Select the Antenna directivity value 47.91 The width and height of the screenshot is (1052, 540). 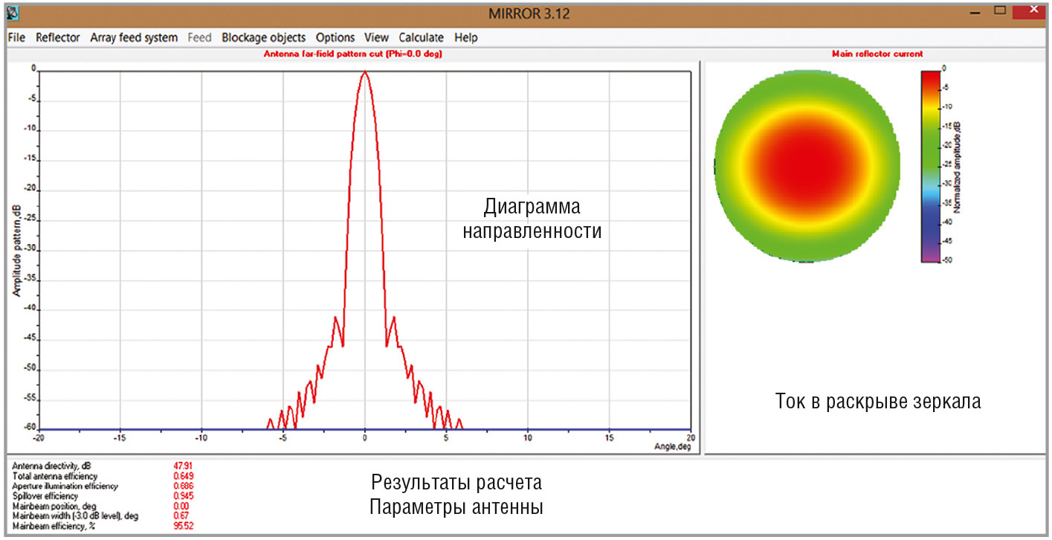tap(182, 466)
